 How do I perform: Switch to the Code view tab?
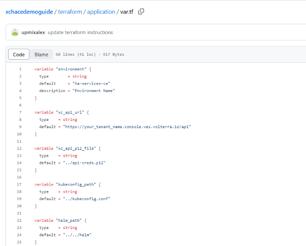pos(19,54)
